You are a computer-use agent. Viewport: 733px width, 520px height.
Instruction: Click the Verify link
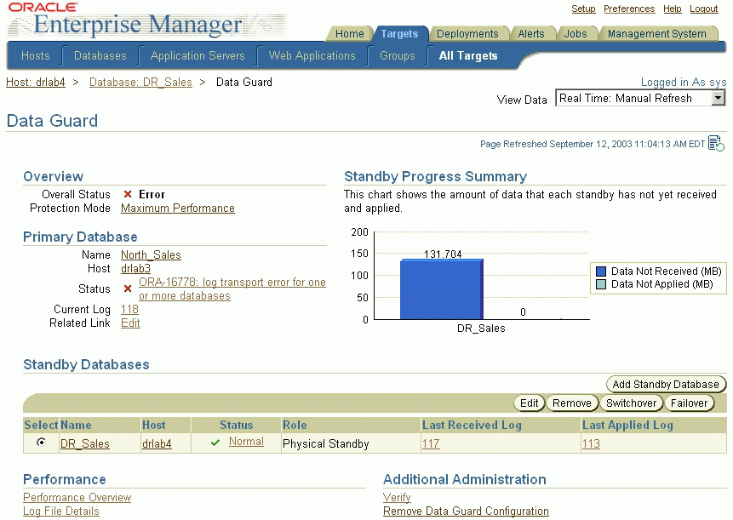point(397,497)
